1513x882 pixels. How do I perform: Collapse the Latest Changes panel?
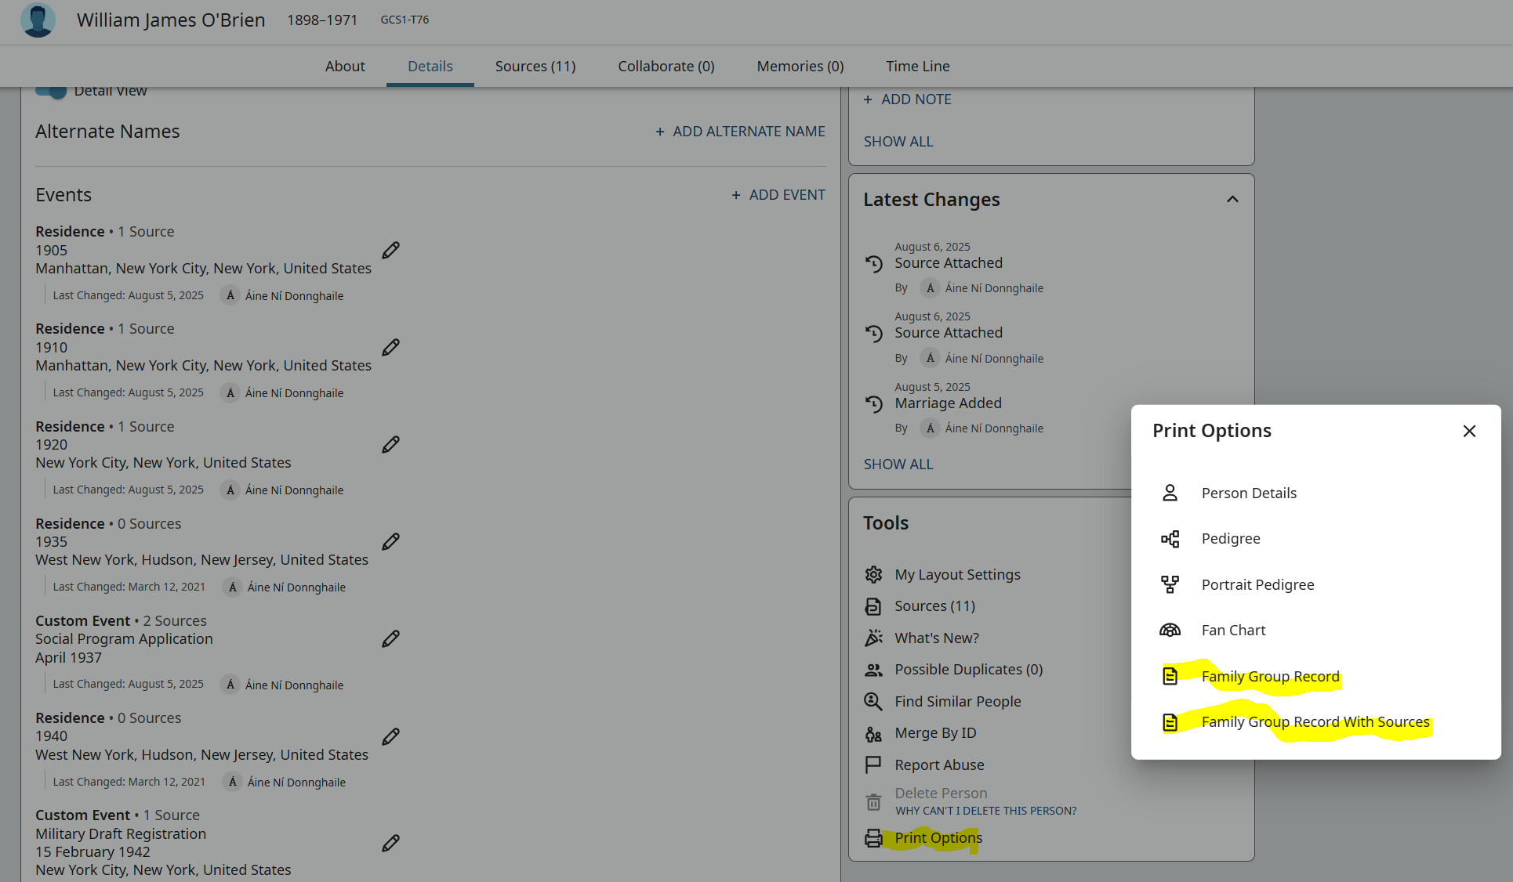tap(1232, 200)
